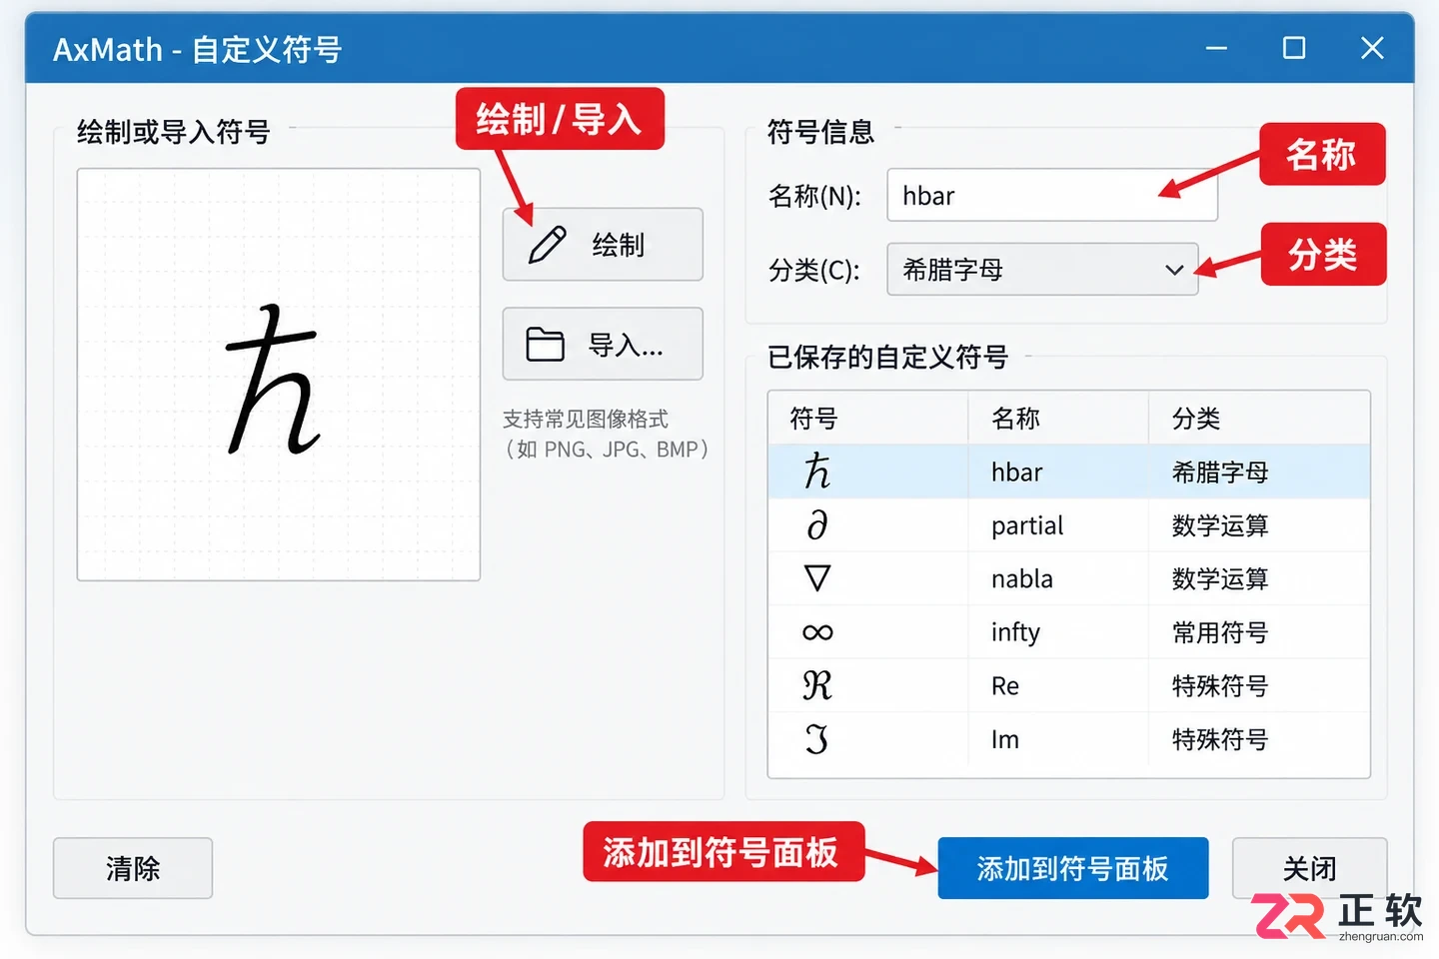Viewport: 1439px width, 959px height.
Task: Select the 'hbar' name cell
Action: tap(1058, 472)
